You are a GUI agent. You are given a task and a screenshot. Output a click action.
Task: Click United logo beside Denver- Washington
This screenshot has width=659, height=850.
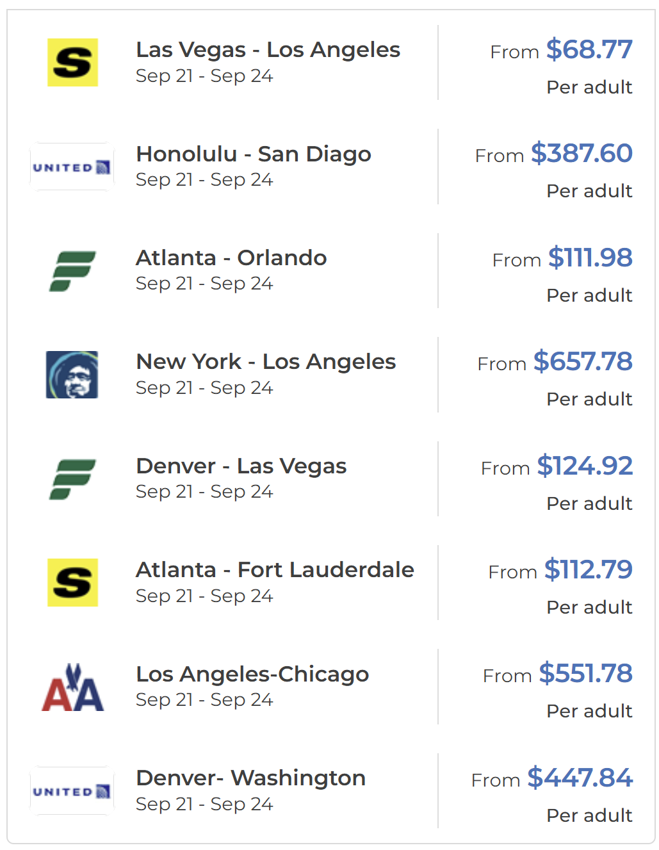pos(72,791)
